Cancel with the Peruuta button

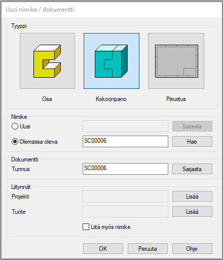click(x=147, y=249)
